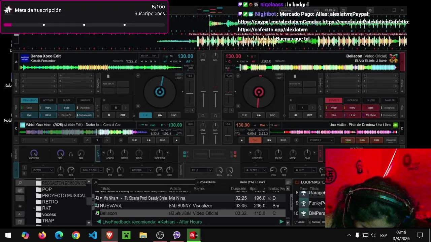The height and width of the screenshot is (242, 431).
Task: Toggle FX: Vocal pad on deck B
Action: pyautogui.click(x=371, y=115)
